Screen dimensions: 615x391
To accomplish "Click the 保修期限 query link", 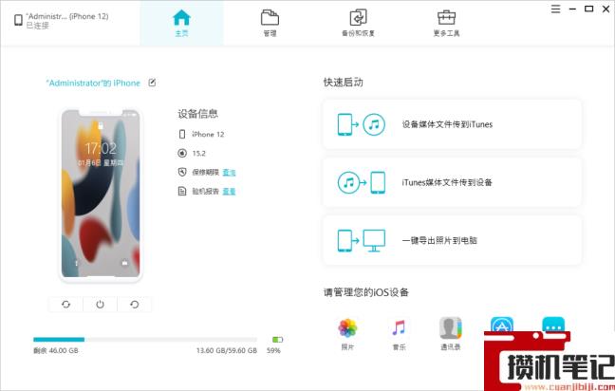I will pos(229,172).
